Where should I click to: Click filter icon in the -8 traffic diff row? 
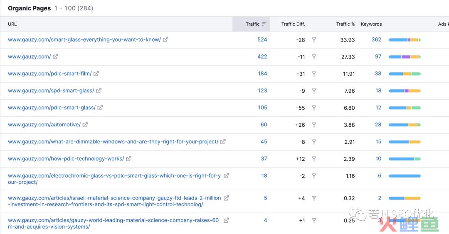314,142
